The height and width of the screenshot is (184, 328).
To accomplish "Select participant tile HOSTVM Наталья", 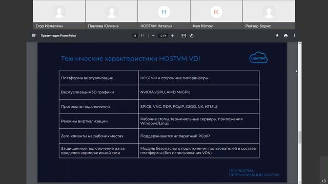I will (164, 14).
